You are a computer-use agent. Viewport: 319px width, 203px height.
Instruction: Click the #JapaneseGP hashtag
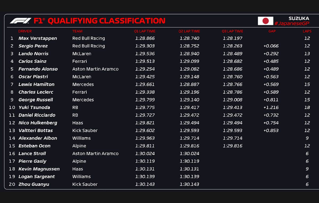(x=292, y=23)
